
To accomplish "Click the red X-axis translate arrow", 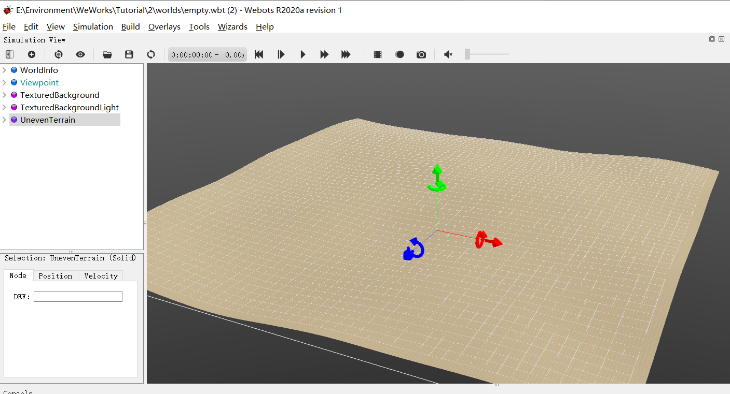I will (497, 242).
